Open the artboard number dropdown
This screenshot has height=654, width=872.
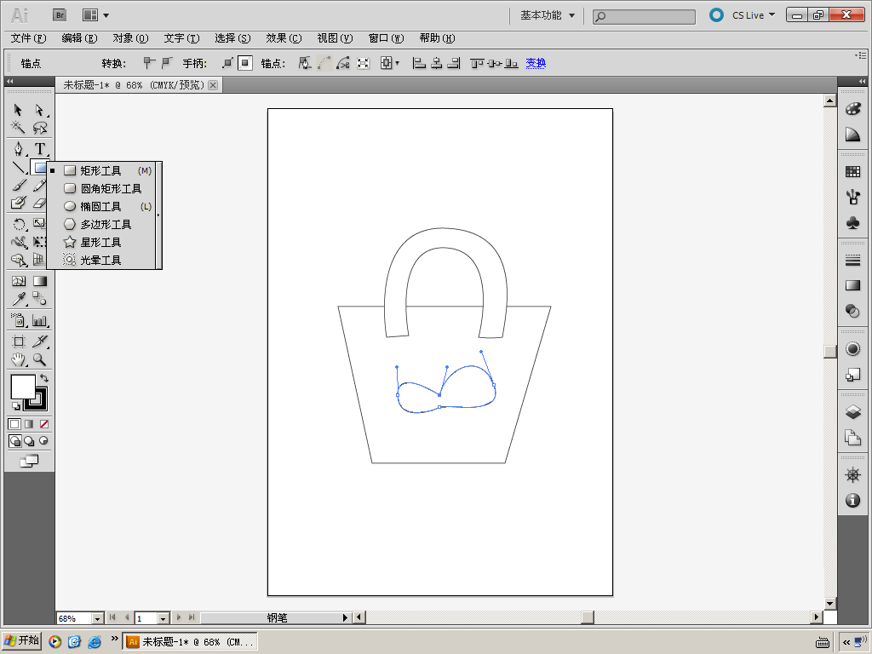coord(163,618)
